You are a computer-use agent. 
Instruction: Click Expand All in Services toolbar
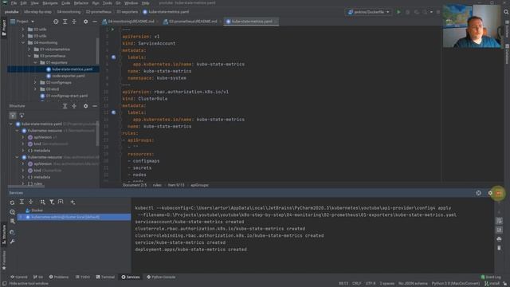[x=22, y=202]
